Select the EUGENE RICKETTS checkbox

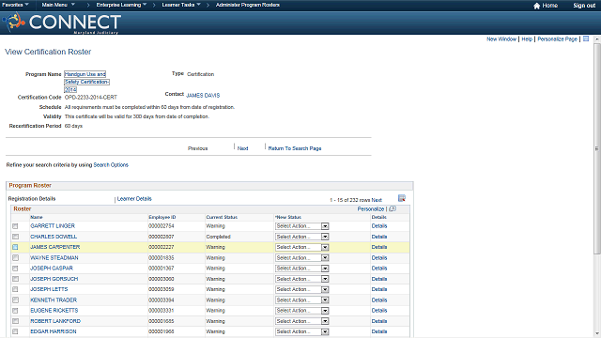click(15, 311)
